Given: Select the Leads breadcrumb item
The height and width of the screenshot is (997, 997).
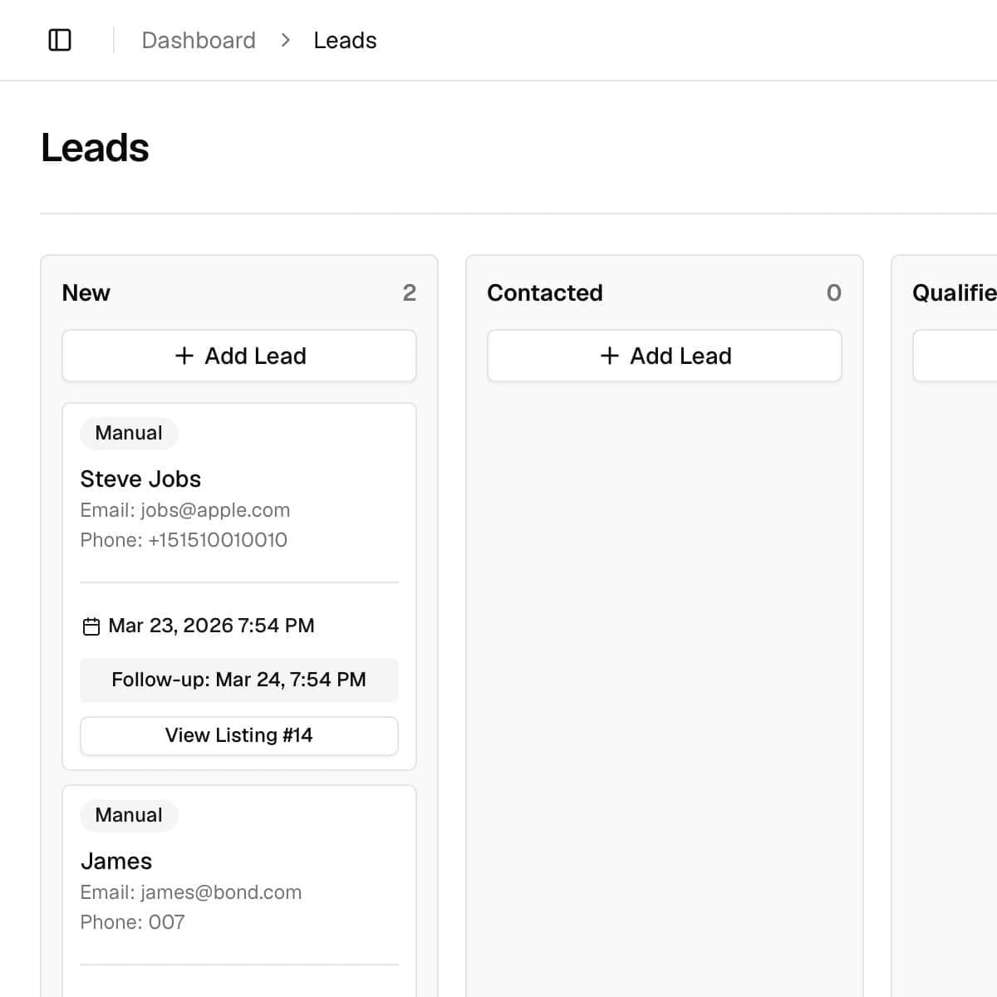Looking at the screenshot, I should [x=345, y=40].
